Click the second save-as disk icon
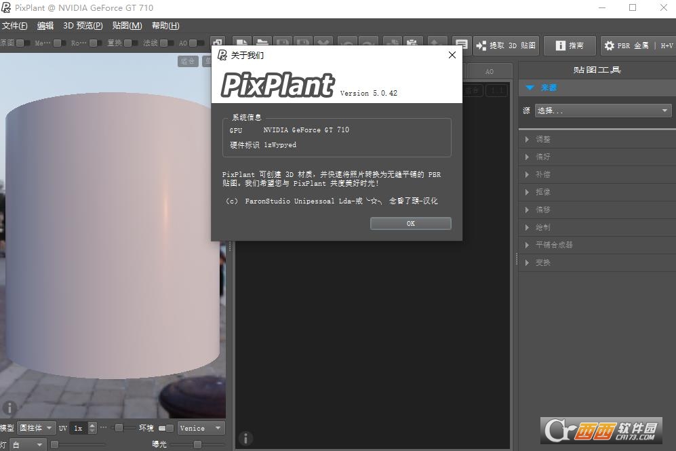Image resolution: width=676 pixels, height=451 pixels. (303, 42)
